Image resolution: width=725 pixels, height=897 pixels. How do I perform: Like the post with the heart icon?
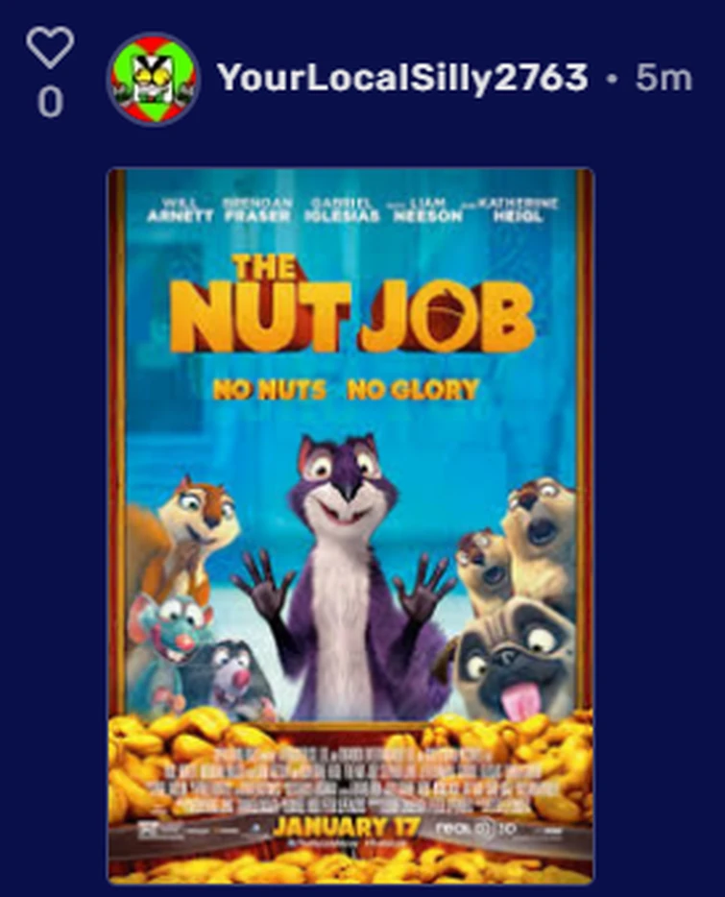[50, 47]
